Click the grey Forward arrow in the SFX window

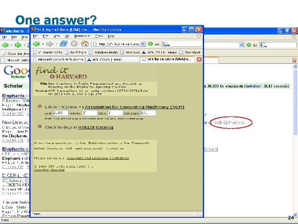click(x=50, y=44)
